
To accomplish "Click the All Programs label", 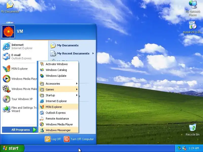I will (x=21, y=130).
